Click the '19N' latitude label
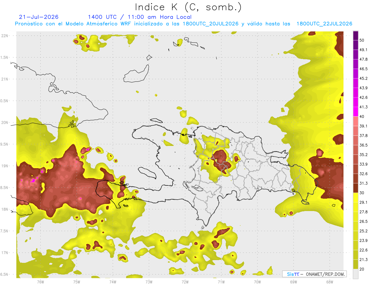 (x=5, y=166)
